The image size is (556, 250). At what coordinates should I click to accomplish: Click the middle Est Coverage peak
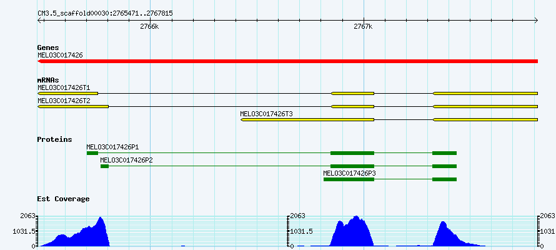[x=352, y=232]
